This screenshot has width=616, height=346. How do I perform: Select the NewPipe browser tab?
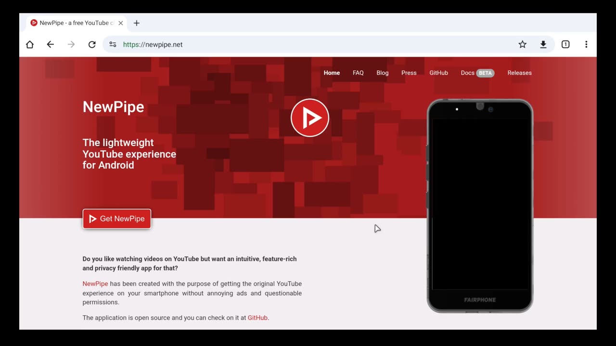pos(77,23)
